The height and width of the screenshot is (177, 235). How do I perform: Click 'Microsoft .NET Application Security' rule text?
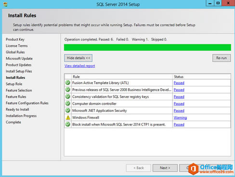tap(100, 110)
